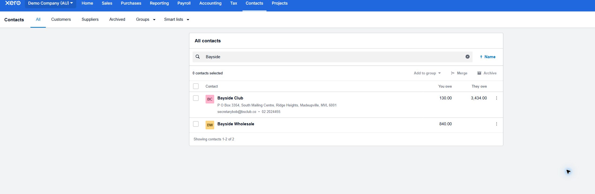Click the Bayside Club P O Box address

pos(277,105)
